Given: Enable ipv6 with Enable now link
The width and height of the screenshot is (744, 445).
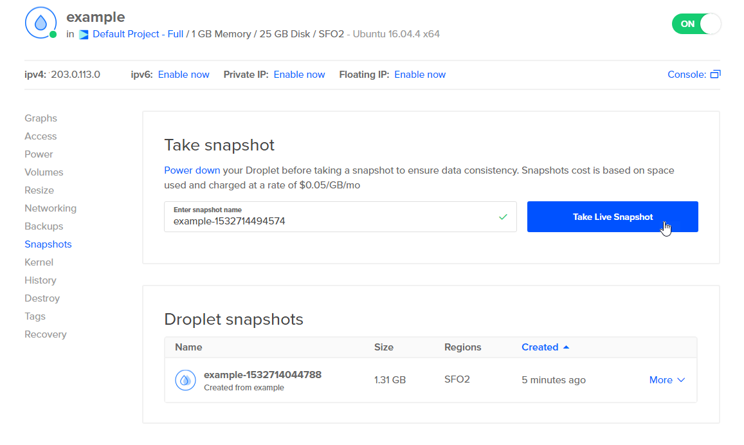Looking at the screenshot, I should (x=183, y=75).
